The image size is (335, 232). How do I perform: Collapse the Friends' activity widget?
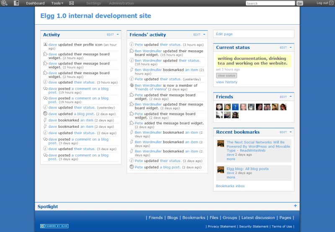204,34
